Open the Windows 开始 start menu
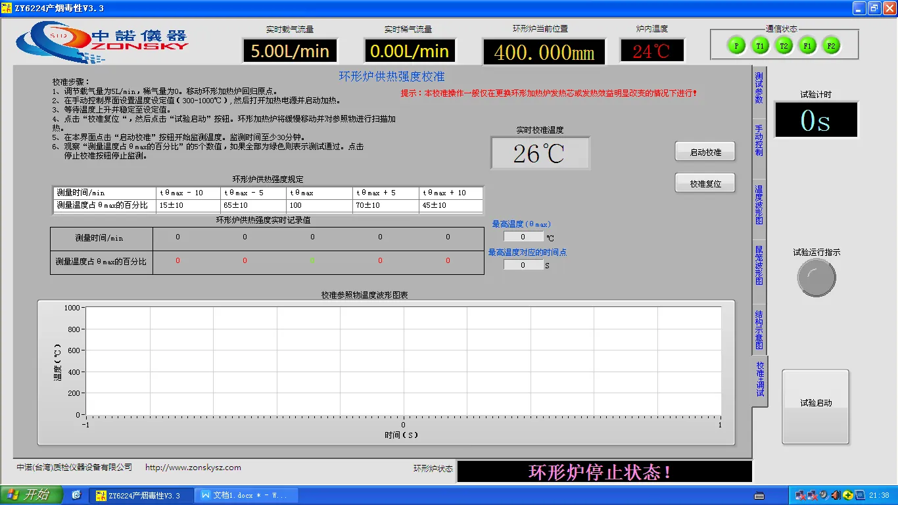This screenshot has height=505, width=898. pyautogui.click(x=32, y=495)
